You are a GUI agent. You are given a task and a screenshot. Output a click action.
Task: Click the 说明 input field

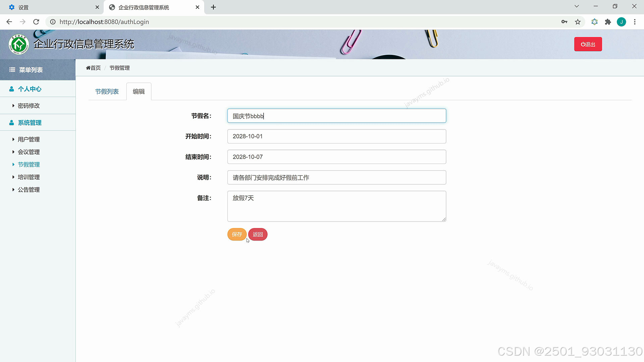(x=337, y=177)
